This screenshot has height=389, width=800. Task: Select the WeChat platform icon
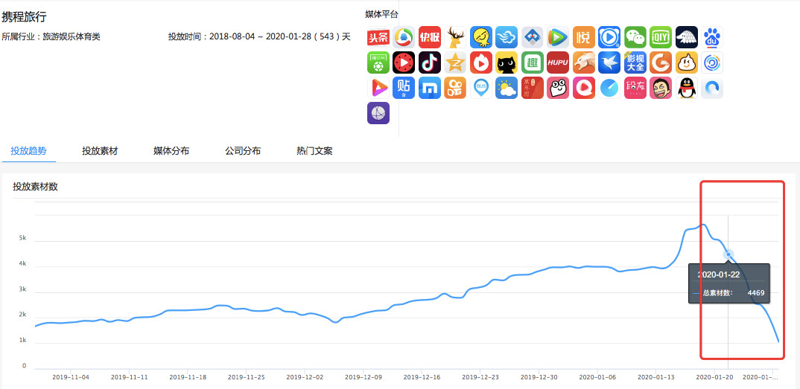coord(635,38)
